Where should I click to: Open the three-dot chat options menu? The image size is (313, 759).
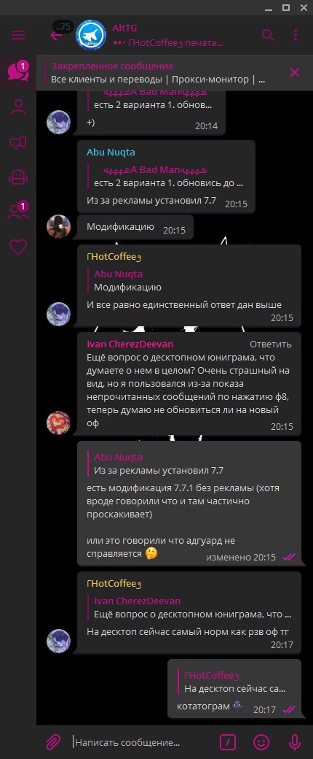(x=296, y=35)
